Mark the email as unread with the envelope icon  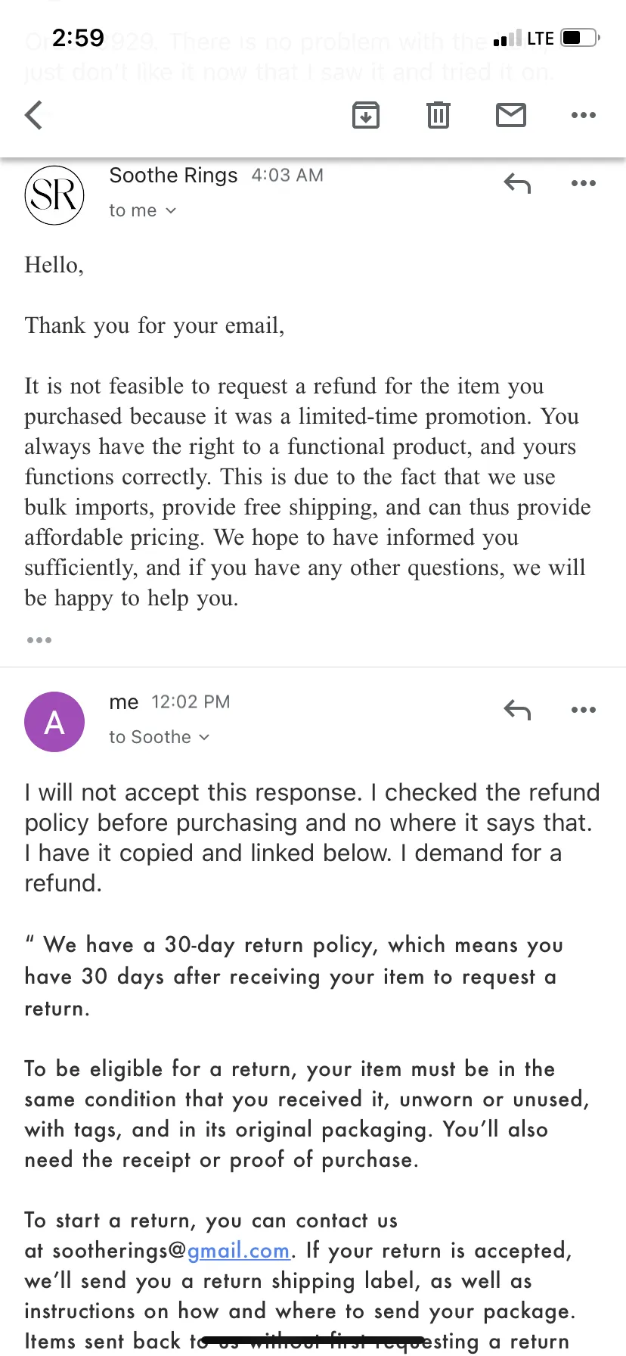[x=511, y=115]
